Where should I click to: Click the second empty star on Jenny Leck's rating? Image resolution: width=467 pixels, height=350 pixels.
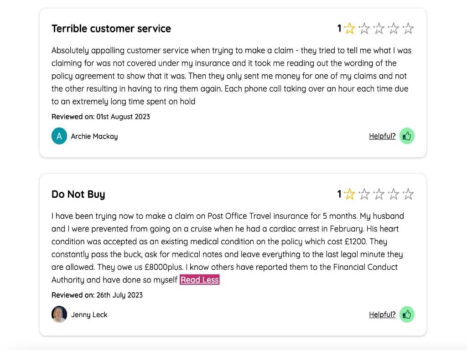coord(364,194)
